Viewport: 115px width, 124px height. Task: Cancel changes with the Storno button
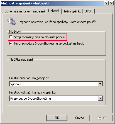pyautogui.click(x=79, y=118)
